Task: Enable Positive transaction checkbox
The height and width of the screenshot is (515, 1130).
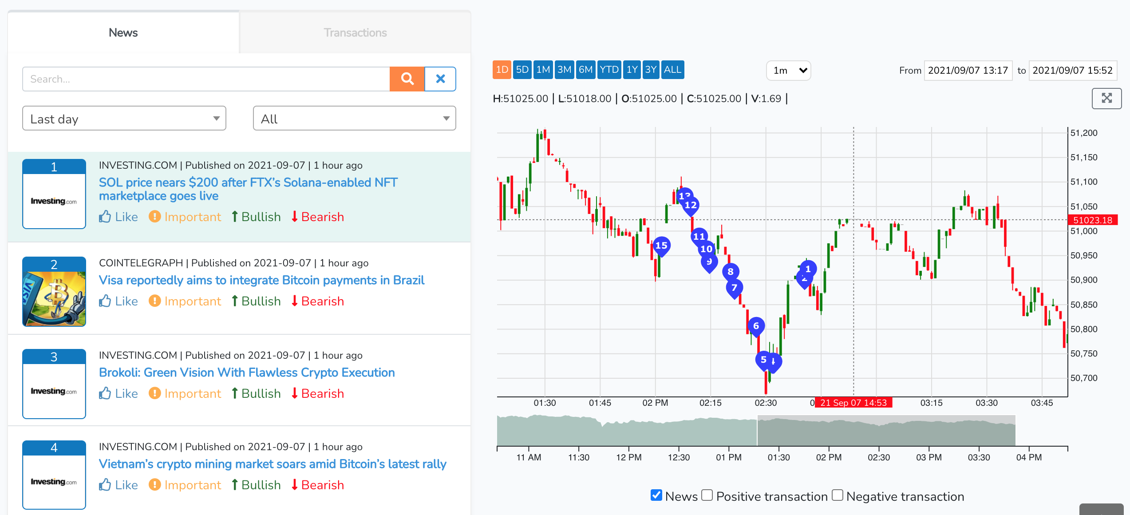Action: [x=707, y=495]
